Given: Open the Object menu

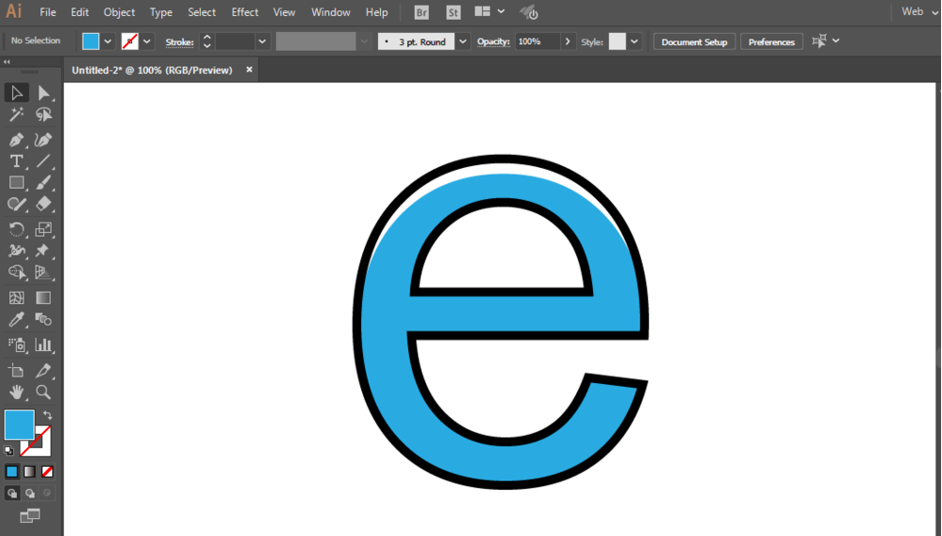Looking at the screenshot, I should click(x=119, y=12).
